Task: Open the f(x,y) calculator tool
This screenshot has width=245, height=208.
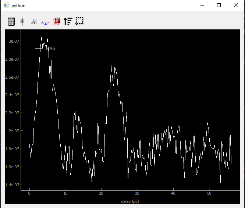Action: [11, 21]
